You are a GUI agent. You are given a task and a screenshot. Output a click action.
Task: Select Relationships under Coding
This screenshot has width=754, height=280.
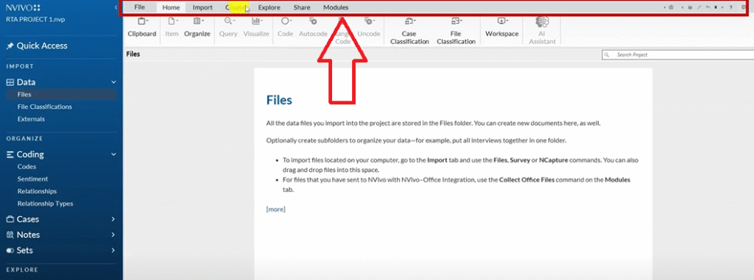37,191
